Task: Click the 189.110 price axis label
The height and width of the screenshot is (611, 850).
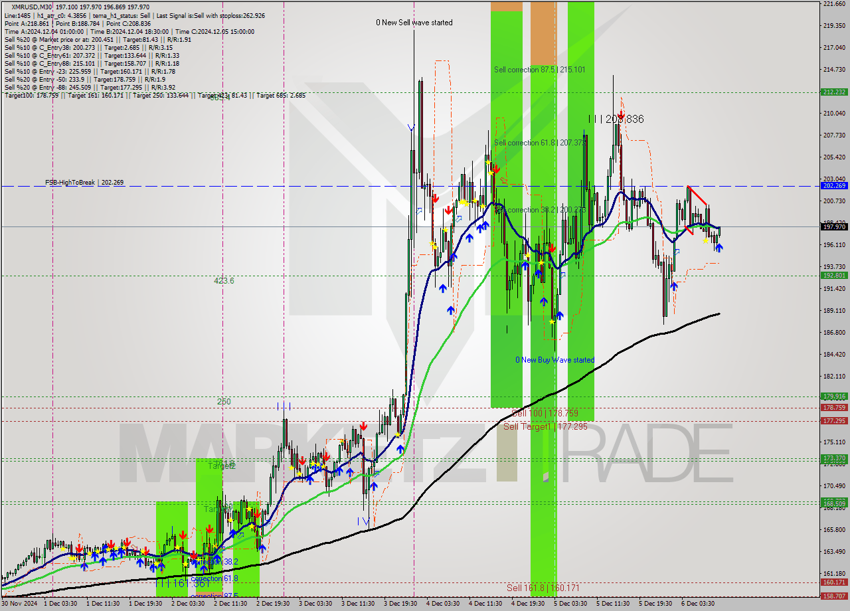Action: (x=834, y=311)
